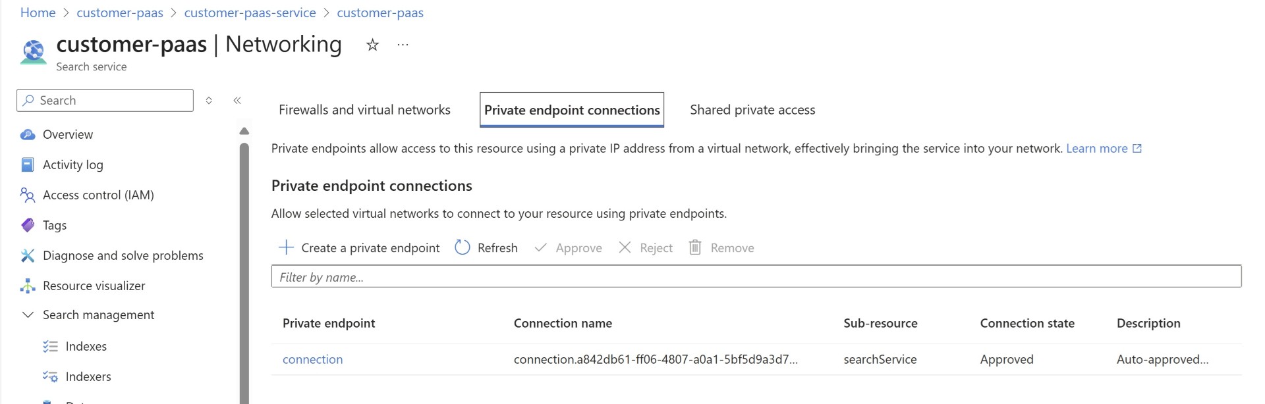Click the Diagnose wrench icon
This screenshot has width=1265, height=404.
tap(28, 255)
